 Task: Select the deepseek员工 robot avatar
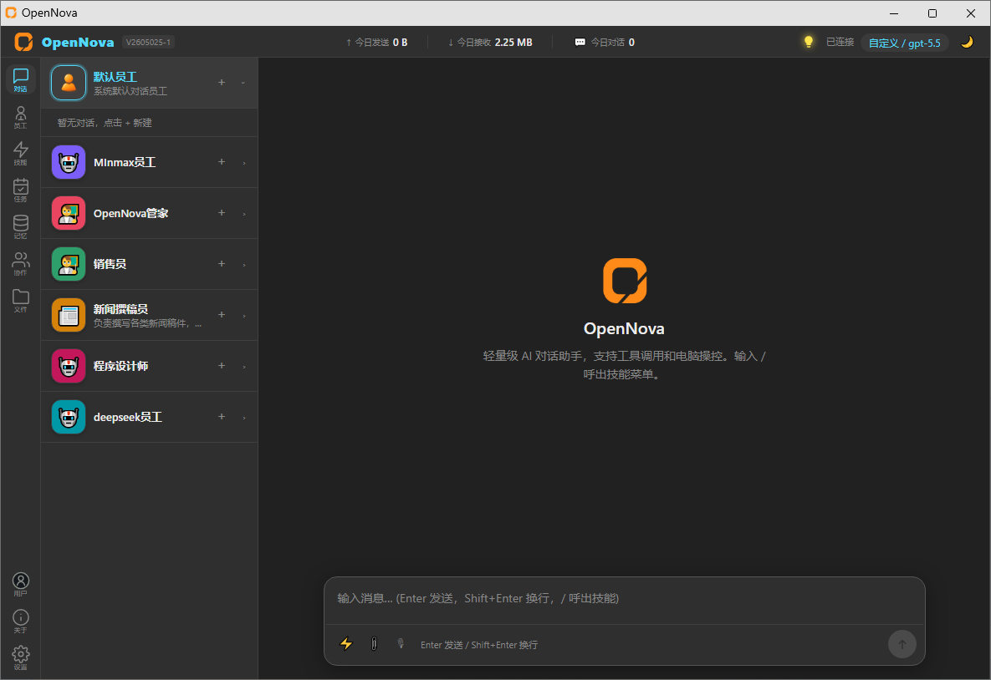coord(69,417)
